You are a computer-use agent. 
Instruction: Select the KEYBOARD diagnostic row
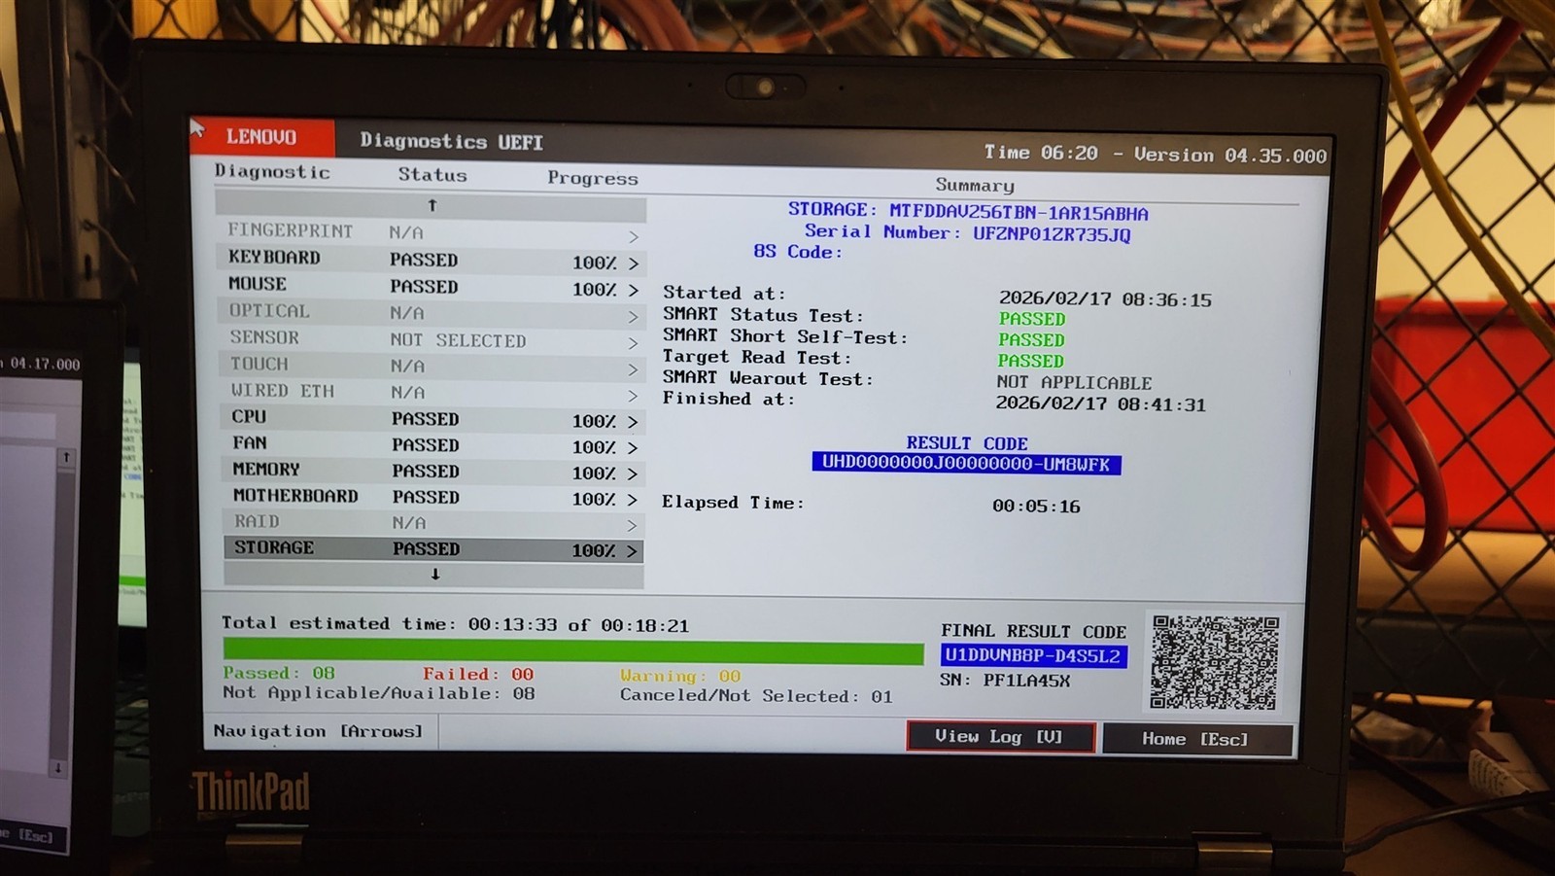pyautogui.click(x=432, y=260)
